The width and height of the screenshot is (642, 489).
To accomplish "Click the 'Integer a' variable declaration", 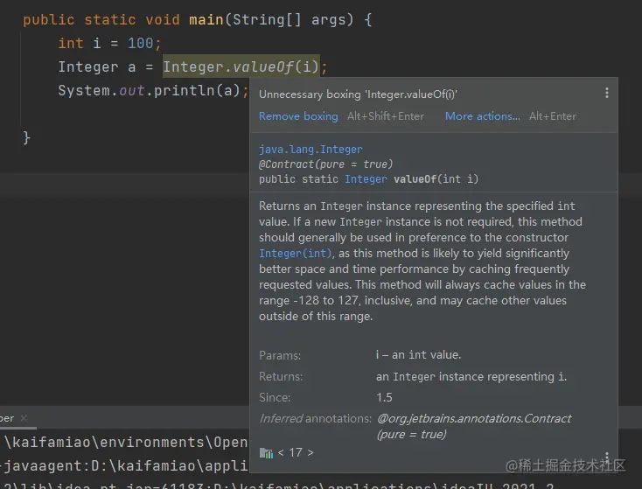I will (96, 66).
